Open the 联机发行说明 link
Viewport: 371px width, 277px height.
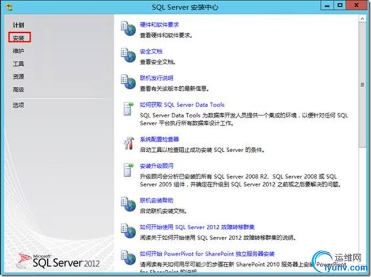tap(156, 78)
